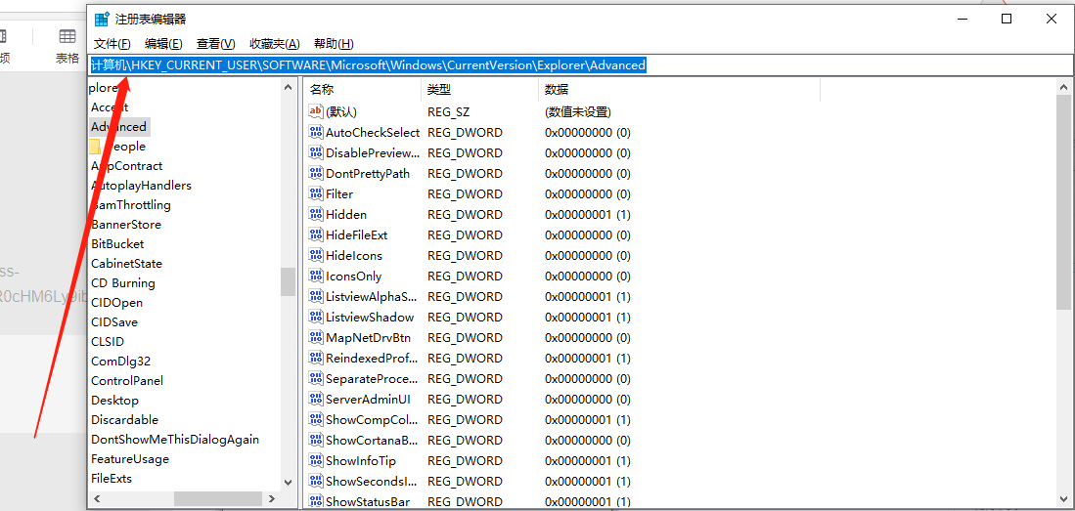1075x511 pixels.
Task: Click the People folder icon in tree
Action: click(x=95, y=146)
